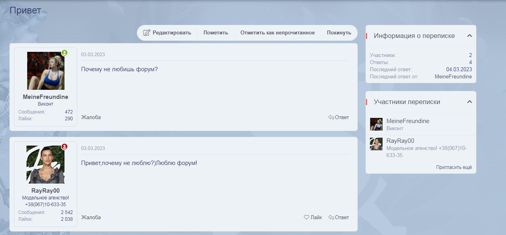The height and width of the screenshot is (235, 506).
Task: Collapse the conversation participants panel
Action: [x=470, y=102]
